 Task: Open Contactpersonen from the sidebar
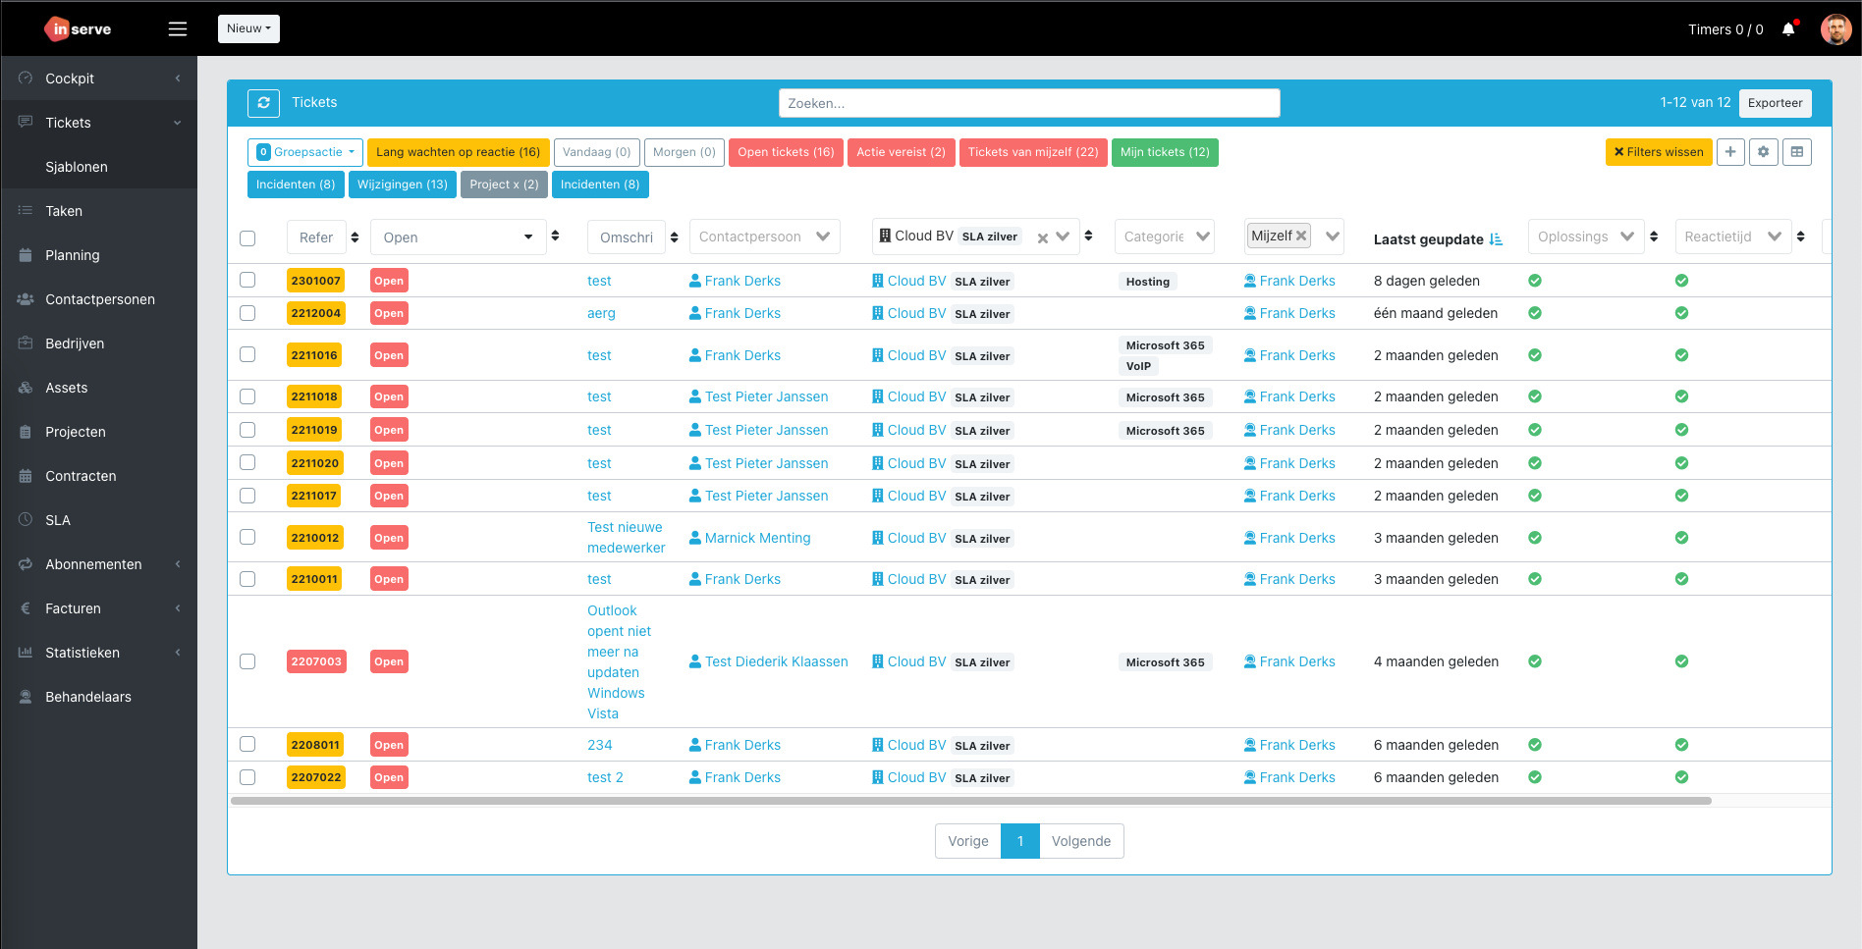point(100,299)
